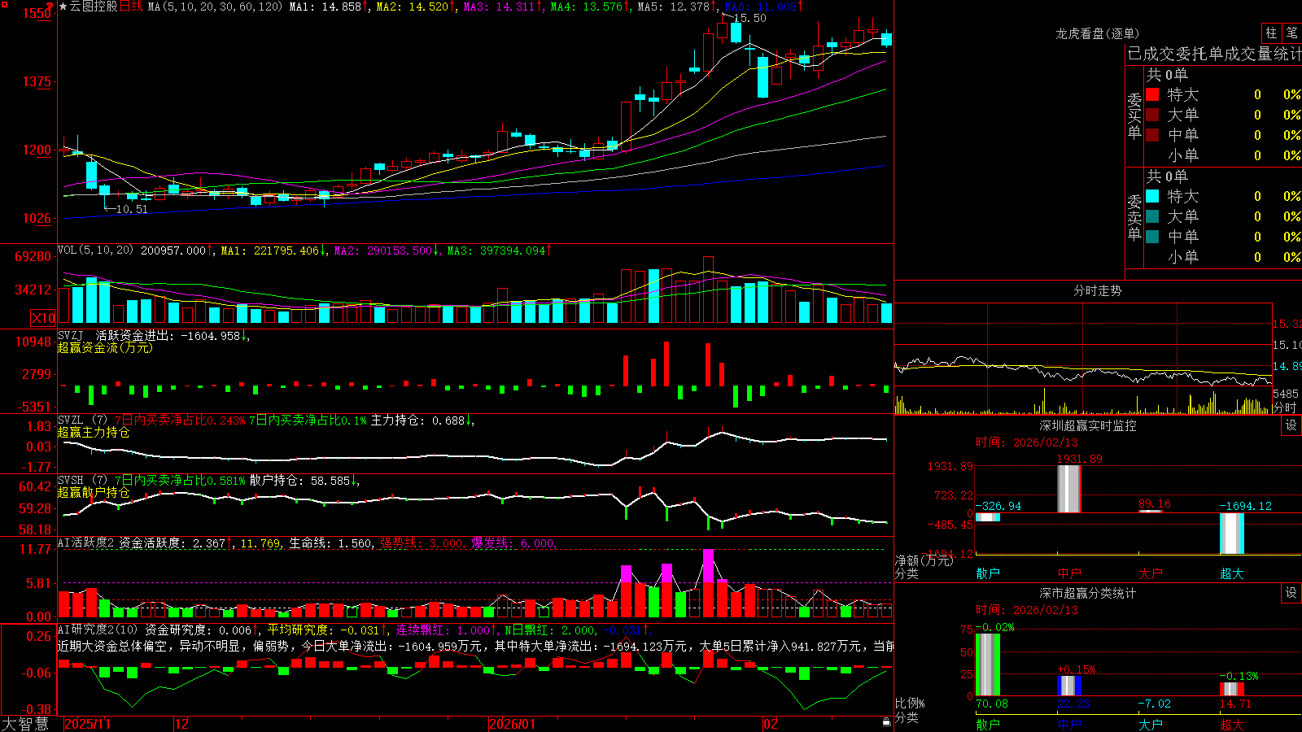Click the dark red 大单 buy swatch
The width and height of the screenshot is (1302, 732).
tap(1152, 115)
